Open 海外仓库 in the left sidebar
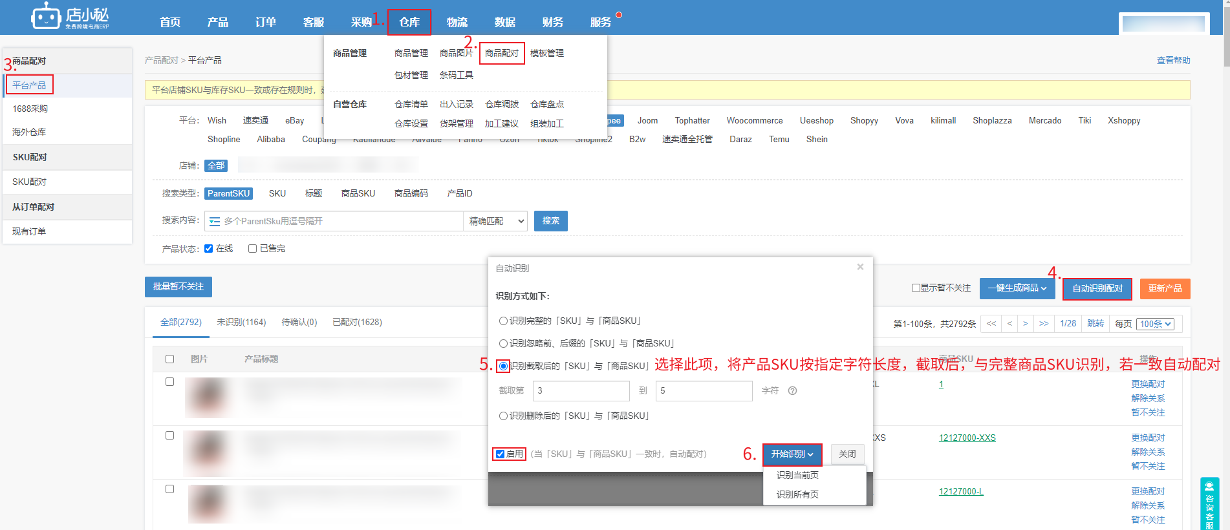 tap(29, 132)
